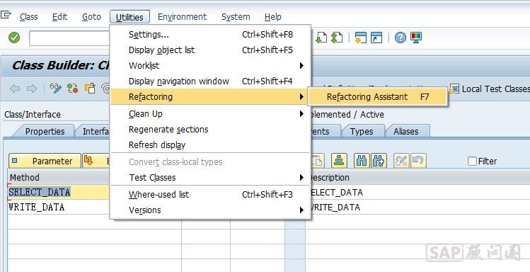Open Test Classes menu entry
The height and width of the screenshot is (272, 530).
point(210,177)
